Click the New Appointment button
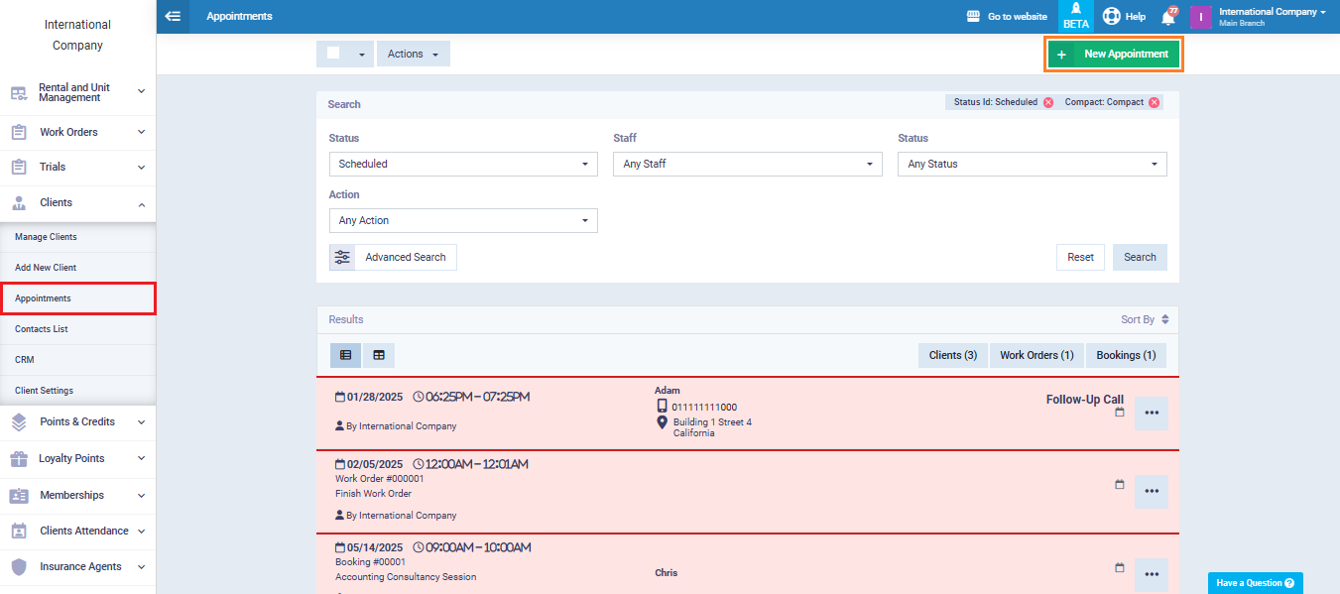 (x=1113, y=54)
